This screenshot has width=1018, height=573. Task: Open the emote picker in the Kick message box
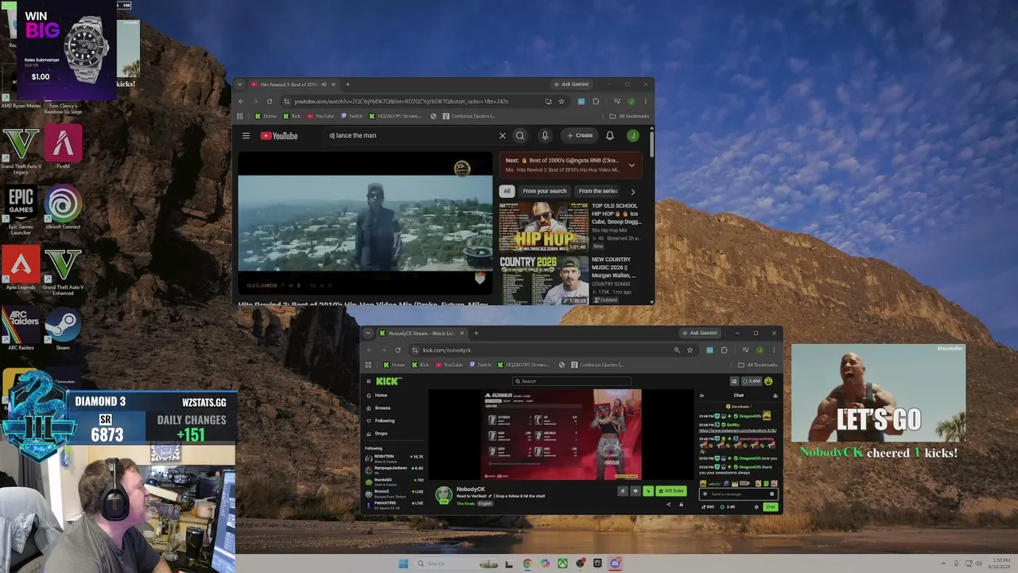[771, 494]
